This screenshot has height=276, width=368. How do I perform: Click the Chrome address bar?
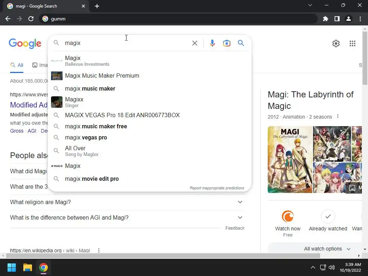coord(178,19)
